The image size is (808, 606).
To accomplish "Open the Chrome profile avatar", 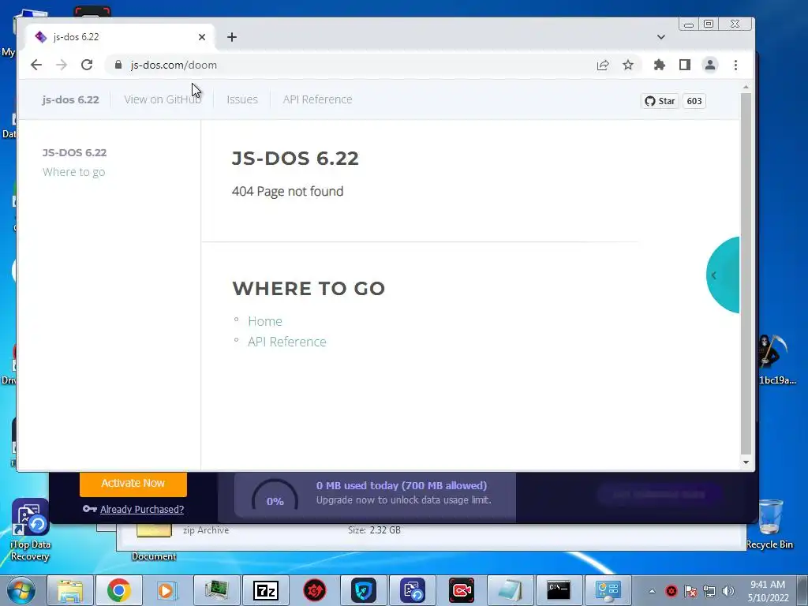I will pyautogui.click(x=709, y=65).
